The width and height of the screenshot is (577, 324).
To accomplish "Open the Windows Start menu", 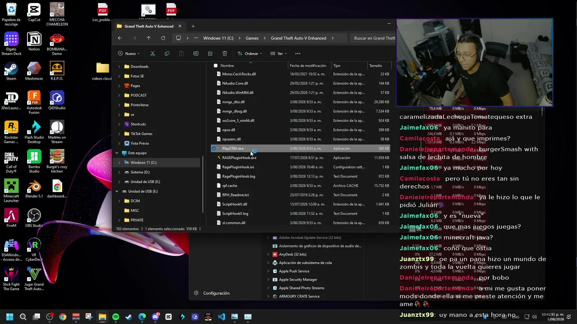I will [x=9, y=317].
